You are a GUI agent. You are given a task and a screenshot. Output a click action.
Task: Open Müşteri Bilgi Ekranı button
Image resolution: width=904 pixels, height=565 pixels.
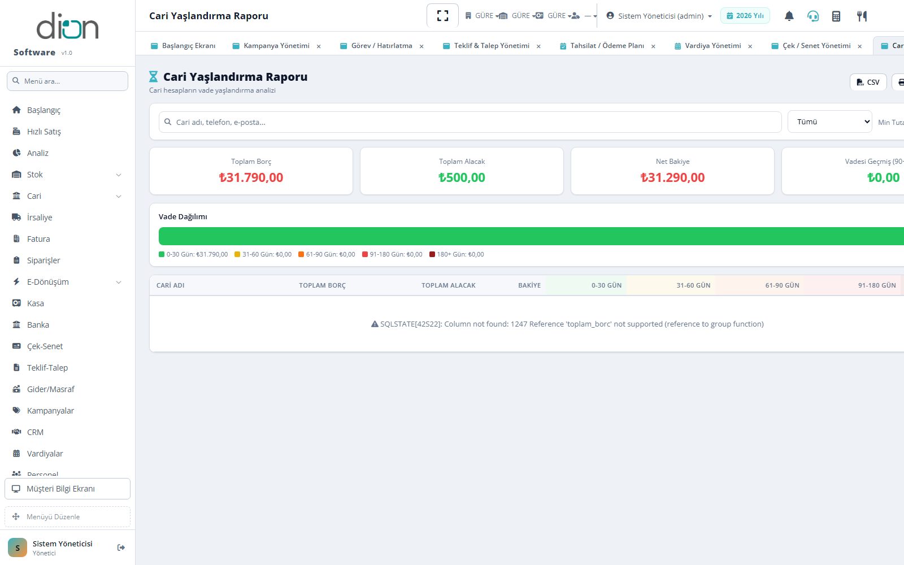67,489
